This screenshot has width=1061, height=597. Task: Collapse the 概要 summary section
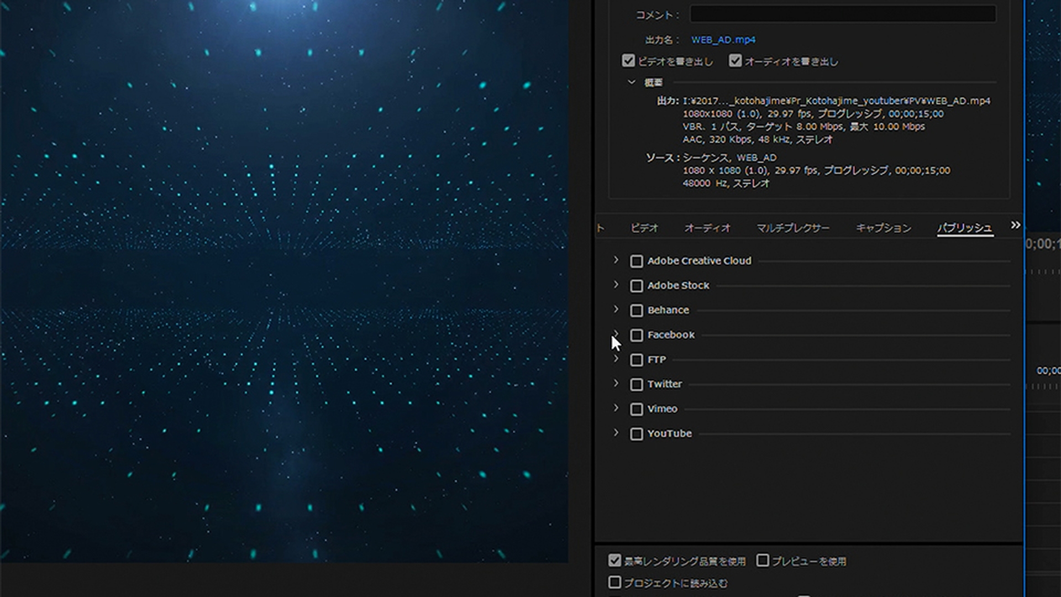tap(632, 82)
